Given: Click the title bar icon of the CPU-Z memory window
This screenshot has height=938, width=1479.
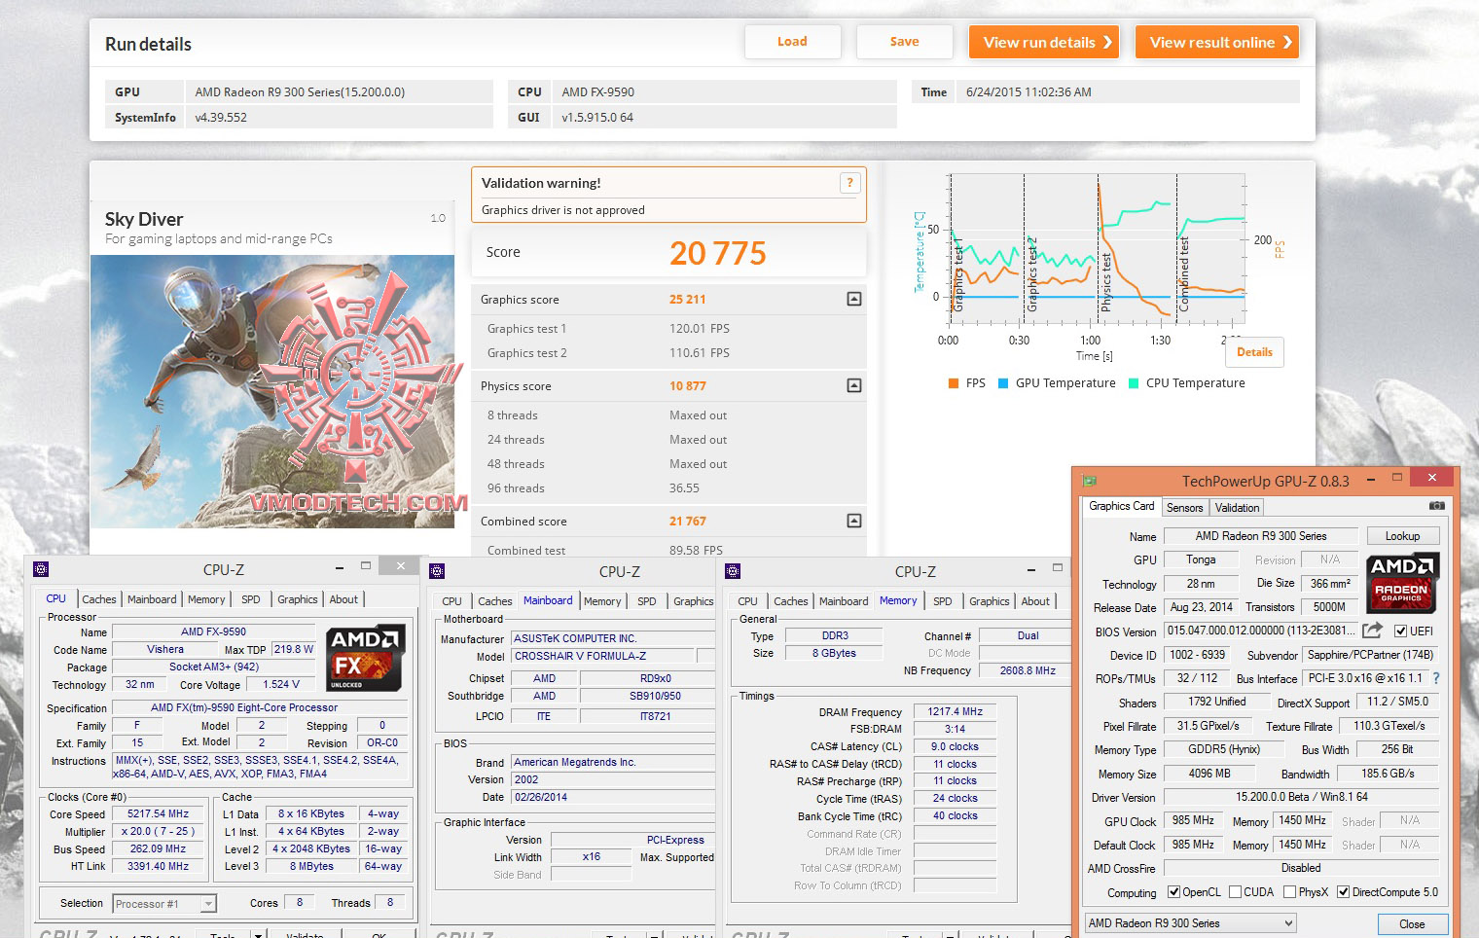Looking at the screenshot, I should click(733, 571).
